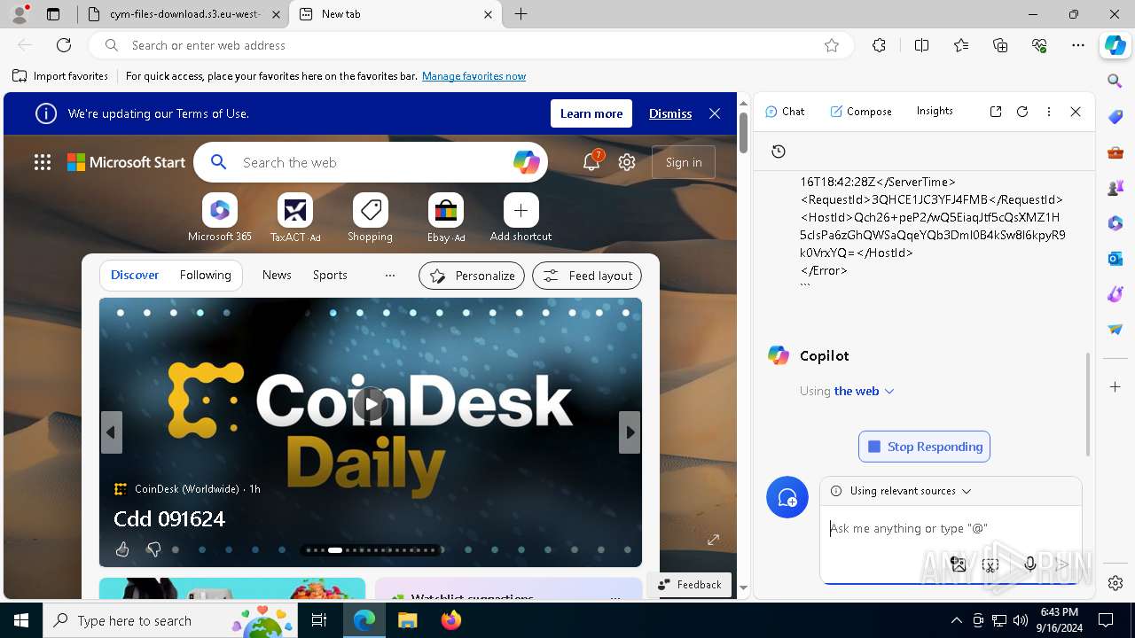Open the Ebay shortcut tile
1135x638 pixels.
point(446,218)
